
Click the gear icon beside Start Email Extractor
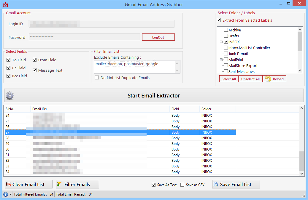[x=9, y=95]
